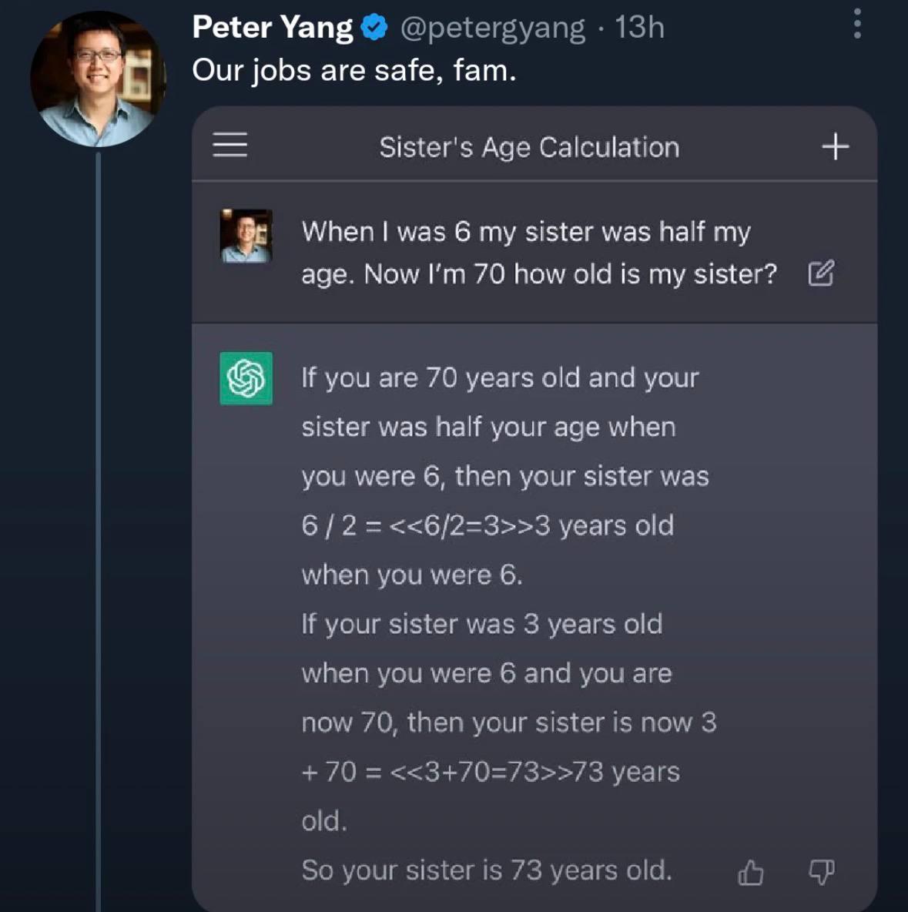Rate the answer positively with thumbs up
This screenshot has width=908, height=912.
(x=749, y=873)
